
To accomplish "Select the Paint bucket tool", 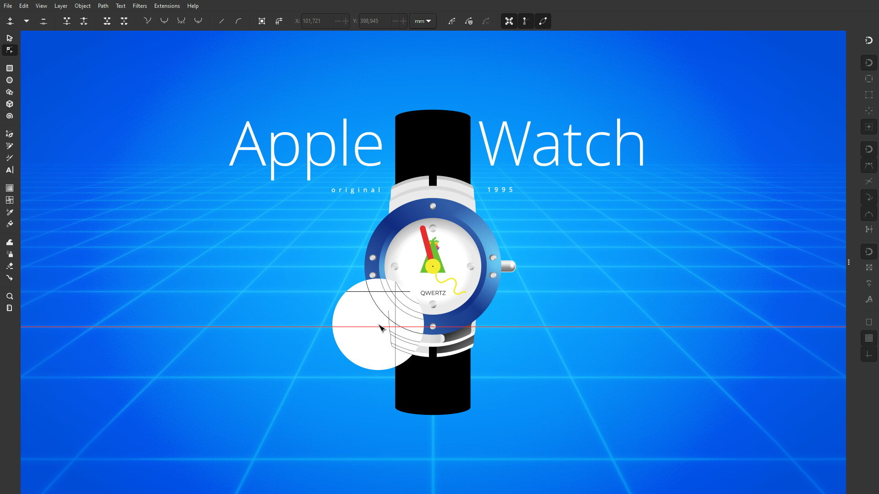I will 10,224.
